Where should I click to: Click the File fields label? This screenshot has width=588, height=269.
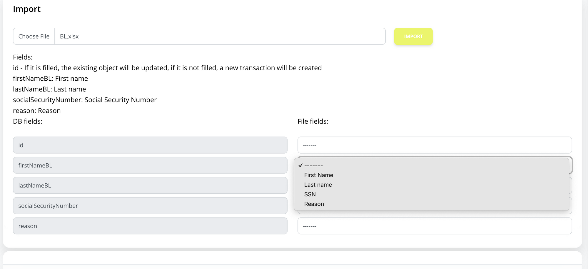point(313,121)
